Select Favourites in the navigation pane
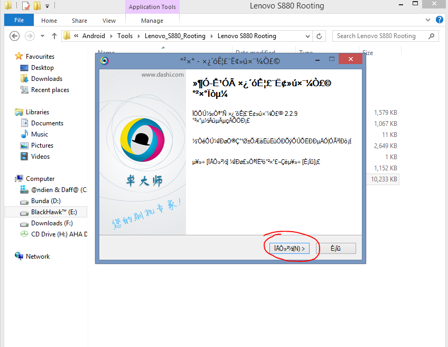448x347 pixels. (x=40, y=57)
